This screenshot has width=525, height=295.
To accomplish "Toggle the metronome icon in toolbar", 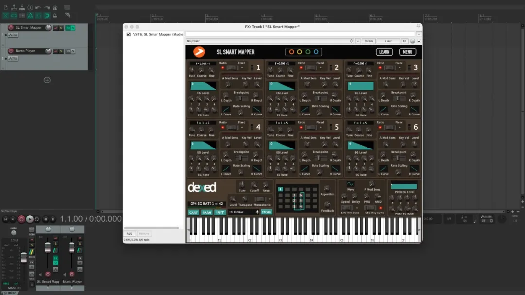I will 55,8.
